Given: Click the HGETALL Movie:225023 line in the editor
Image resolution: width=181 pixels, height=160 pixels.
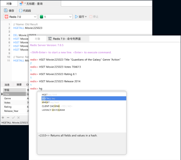Looking at the screenshot, I should (28, 28).
